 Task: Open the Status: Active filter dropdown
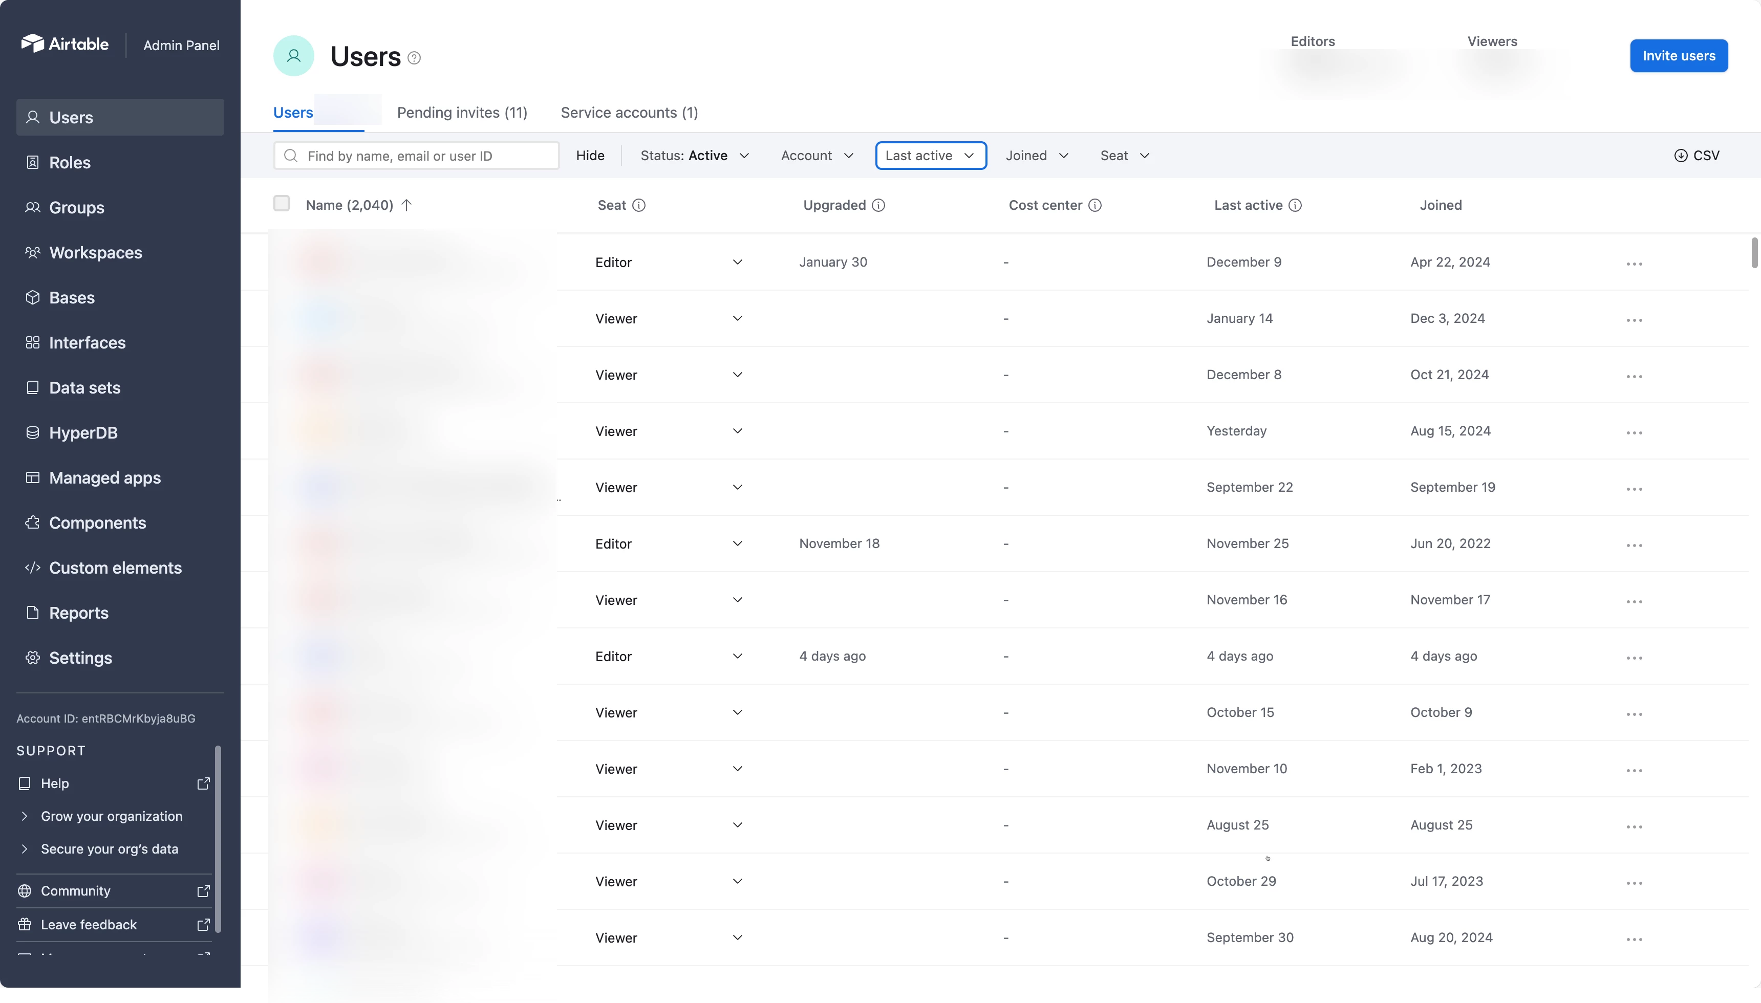coord(694,156)
